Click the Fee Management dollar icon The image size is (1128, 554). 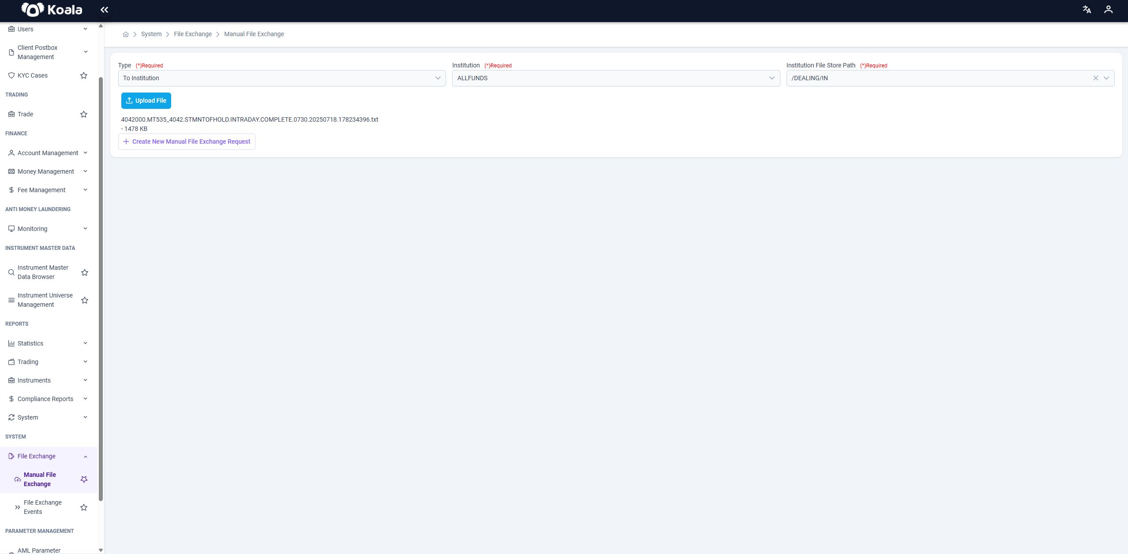11,190
